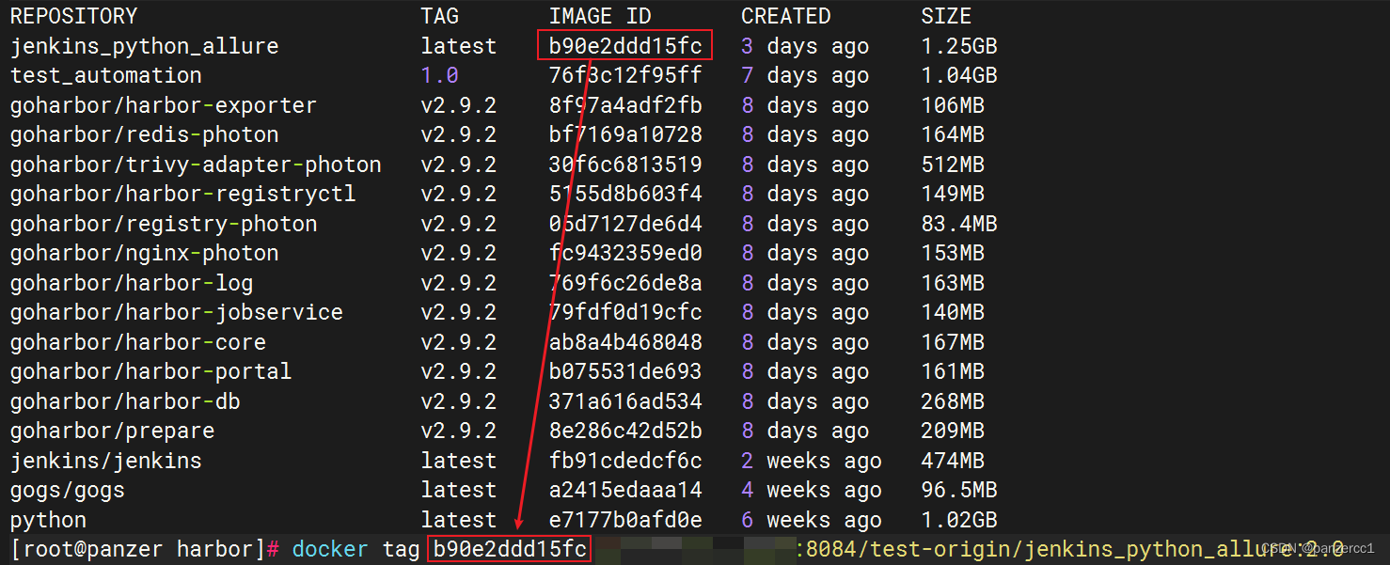The width and height of the screenshot is (1390, 565).
Task: Select image ID 8f97a4adf2fb
Action: click(625, 105)
